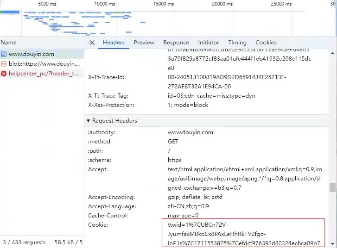Click the headers pane vertical scrollbar thumb
Screen dimensions: 337x248
point(332,187)
